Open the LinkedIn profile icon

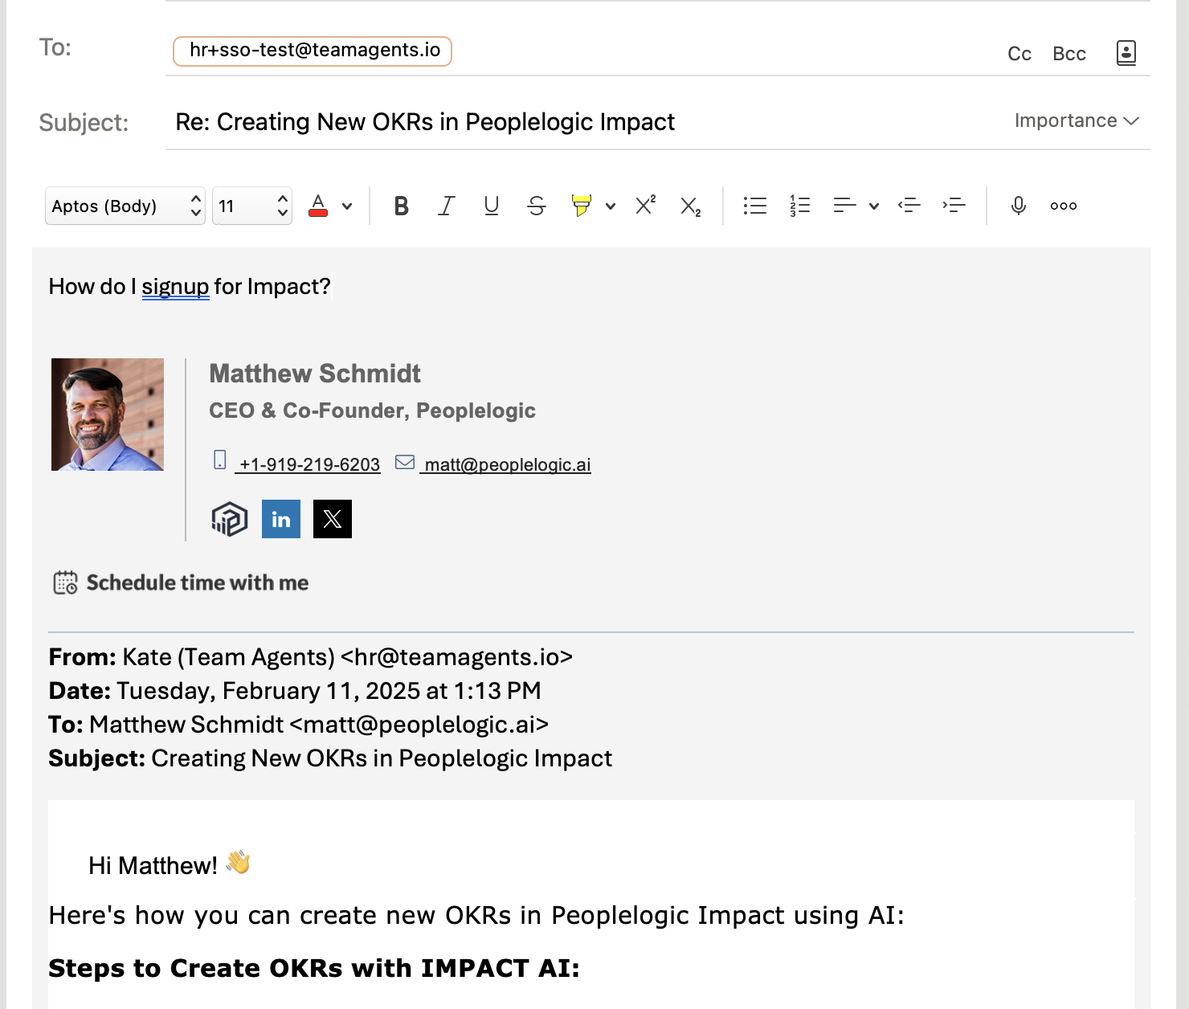pyautogui.click(x=281, y=519)
